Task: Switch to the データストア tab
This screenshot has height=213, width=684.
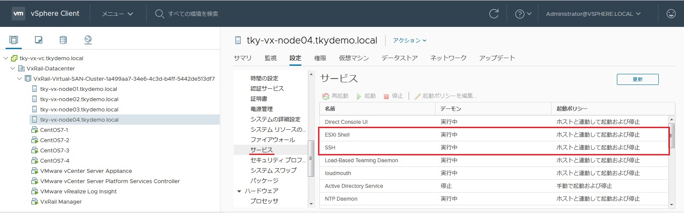Action: (399, 58)
